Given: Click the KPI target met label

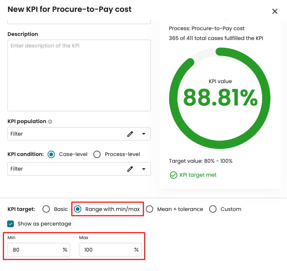Looking at the screenshot, I should (x=198, y=175).
